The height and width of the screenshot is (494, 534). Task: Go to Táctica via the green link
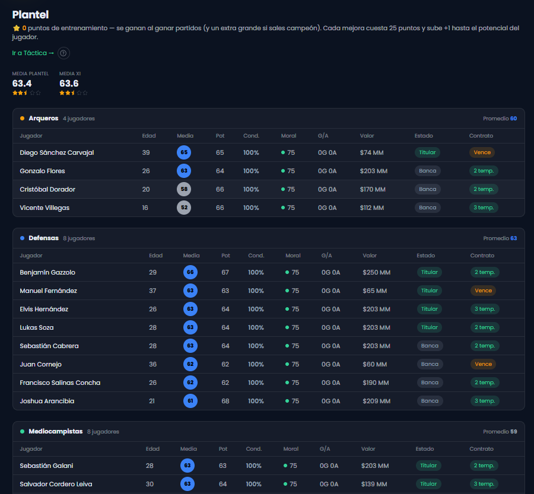click(x=33, y=53)
